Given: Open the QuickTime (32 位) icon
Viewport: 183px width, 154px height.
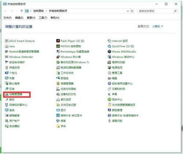Looking at the screenshot, I should click(109, 46).
